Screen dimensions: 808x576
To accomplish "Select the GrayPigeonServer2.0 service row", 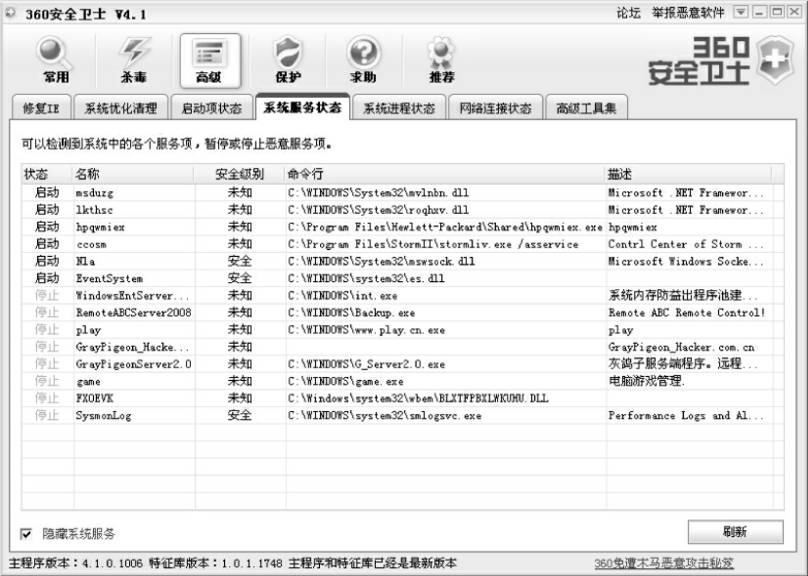I will click(403, 364).
